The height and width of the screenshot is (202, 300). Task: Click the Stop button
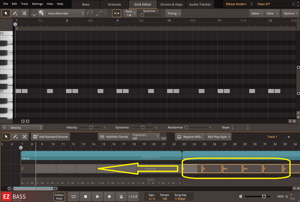[x=85, y=197]
